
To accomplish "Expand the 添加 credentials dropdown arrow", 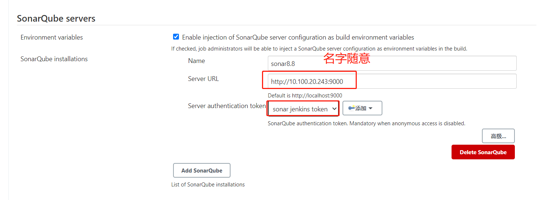I will click(x=370, y=108).
